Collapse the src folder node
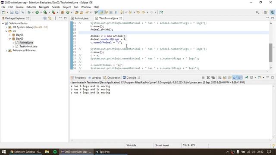Image resolution: width=276 pixels, height=155 pixels. click(x=6, y=31)
